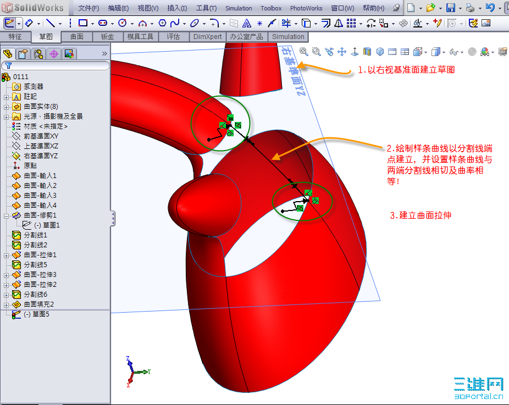The height and width of the screenshot is (405, 509).
Task: Select Convert Entities tool
Action: [306, 23]
